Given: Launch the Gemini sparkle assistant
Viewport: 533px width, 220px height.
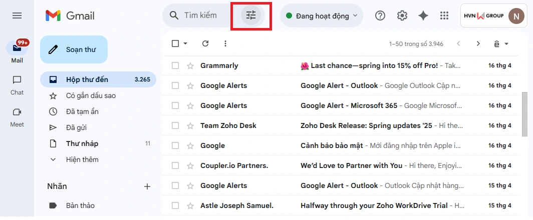Looking at the screenshot, I should [423, 15].
